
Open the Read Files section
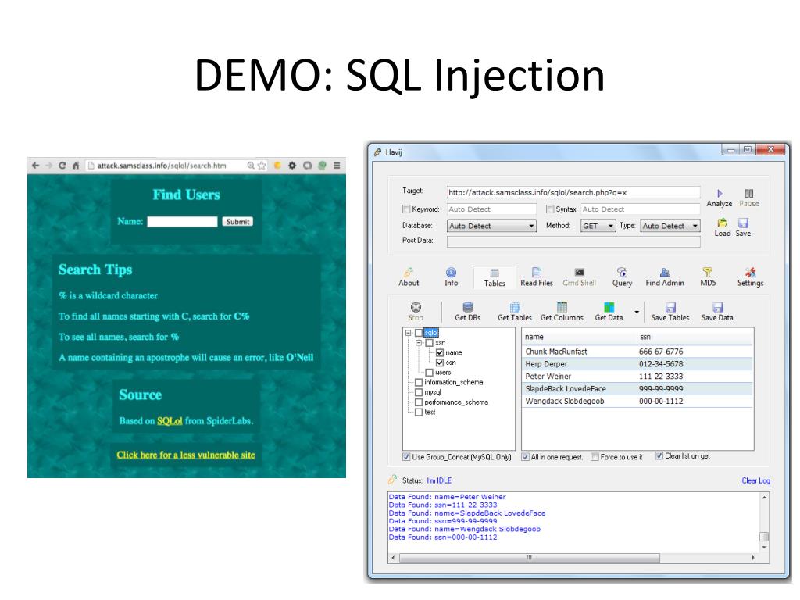(537, 277)
